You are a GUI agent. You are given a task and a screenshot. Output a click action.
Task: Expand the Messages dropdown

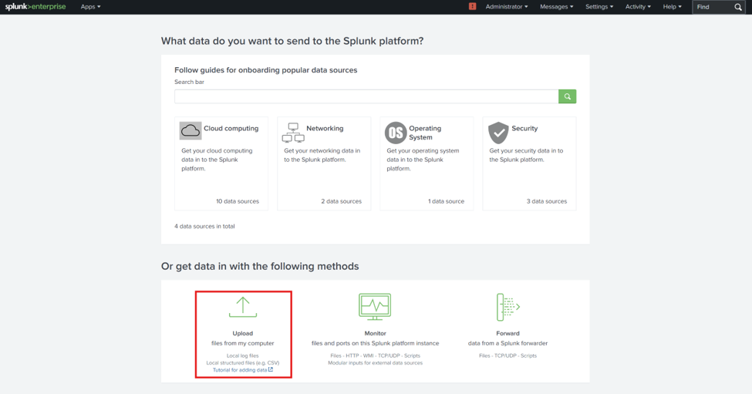[556, 7]
